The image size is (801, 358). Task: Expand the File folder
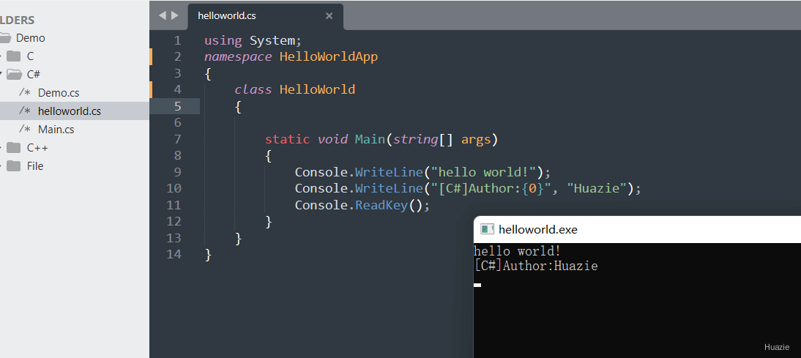pos(1,166)
